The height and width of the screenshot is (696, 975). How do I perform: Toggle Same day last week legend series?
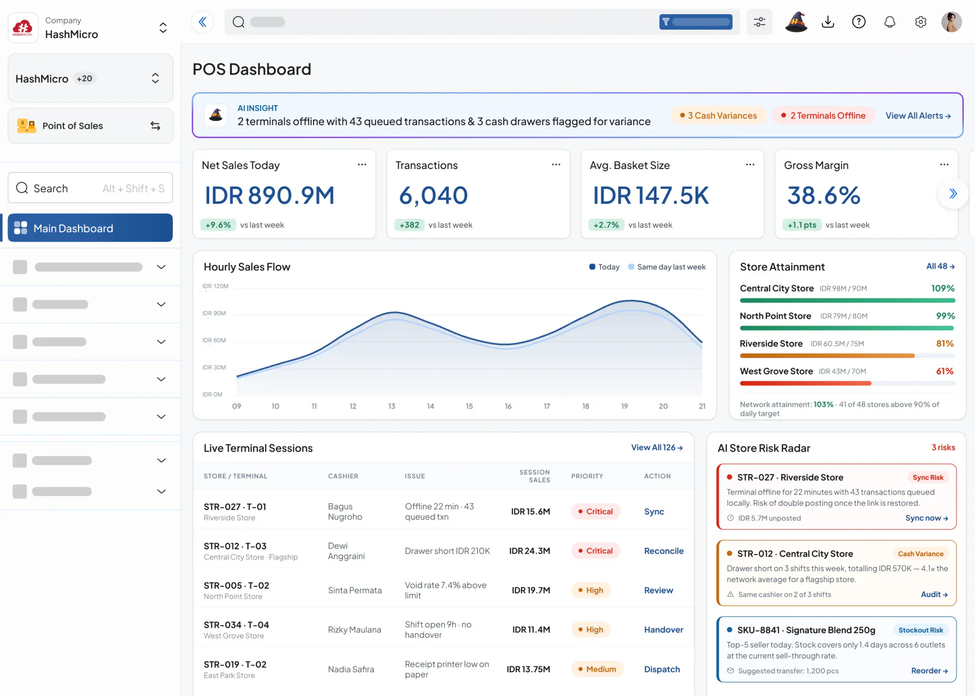pyautogui.click(x=667, y=267)
